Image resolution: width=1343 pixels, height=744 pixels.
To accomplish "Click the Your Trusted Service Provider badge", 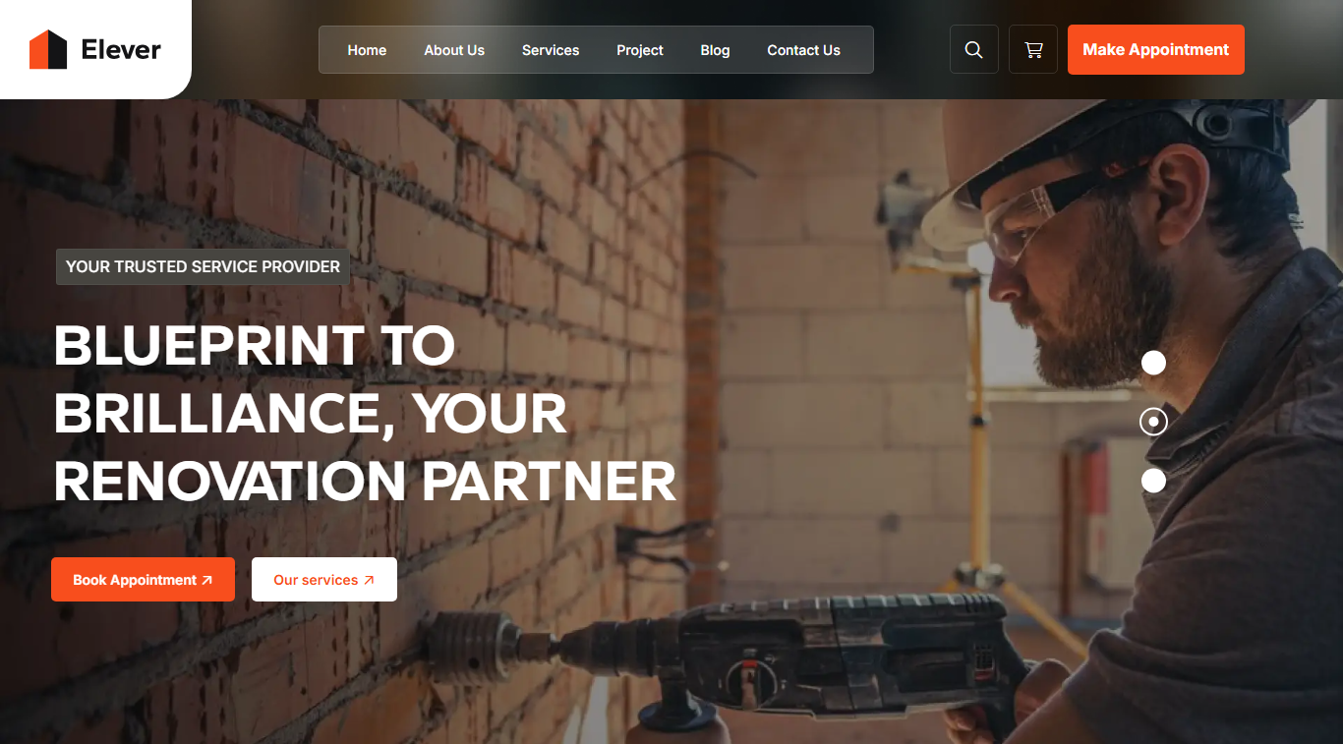I will click(203, 266).
